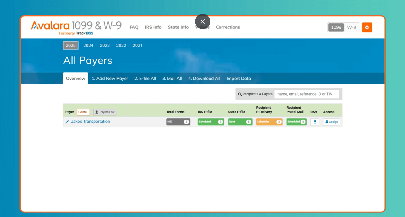Download the Payers CSV file
The height and width of the screenshot is (217, 405).
point(105,112)
